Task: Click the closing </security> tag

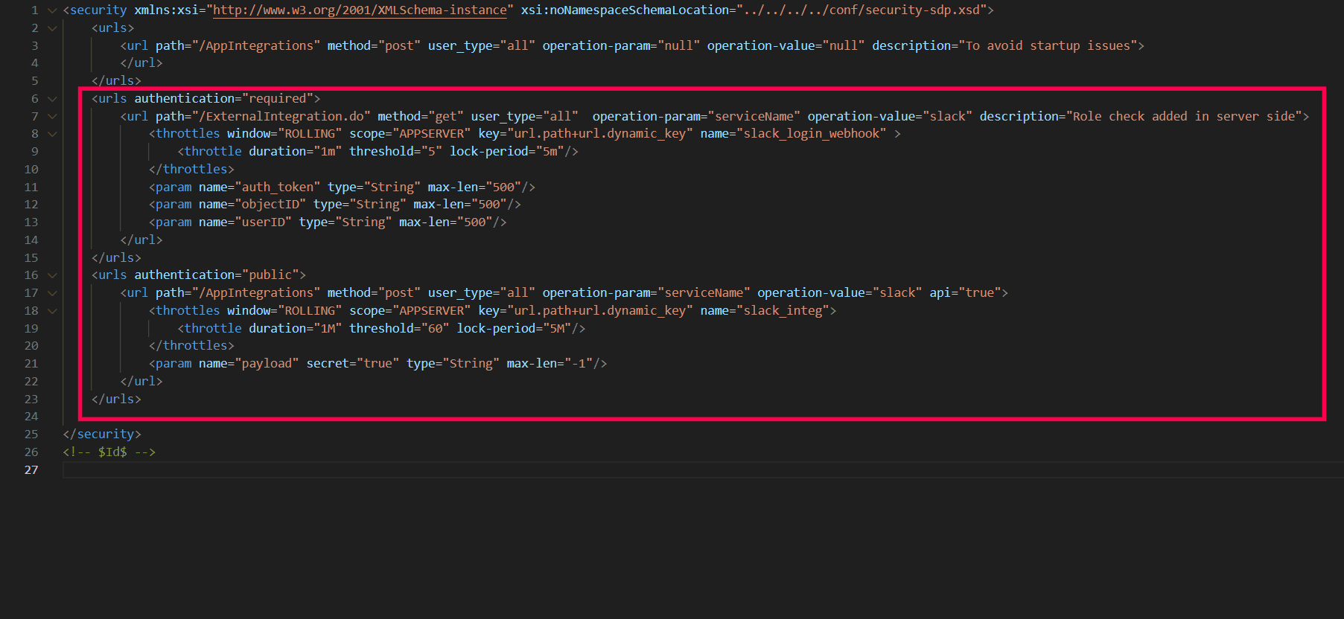Action: click(x=102, y=434)
